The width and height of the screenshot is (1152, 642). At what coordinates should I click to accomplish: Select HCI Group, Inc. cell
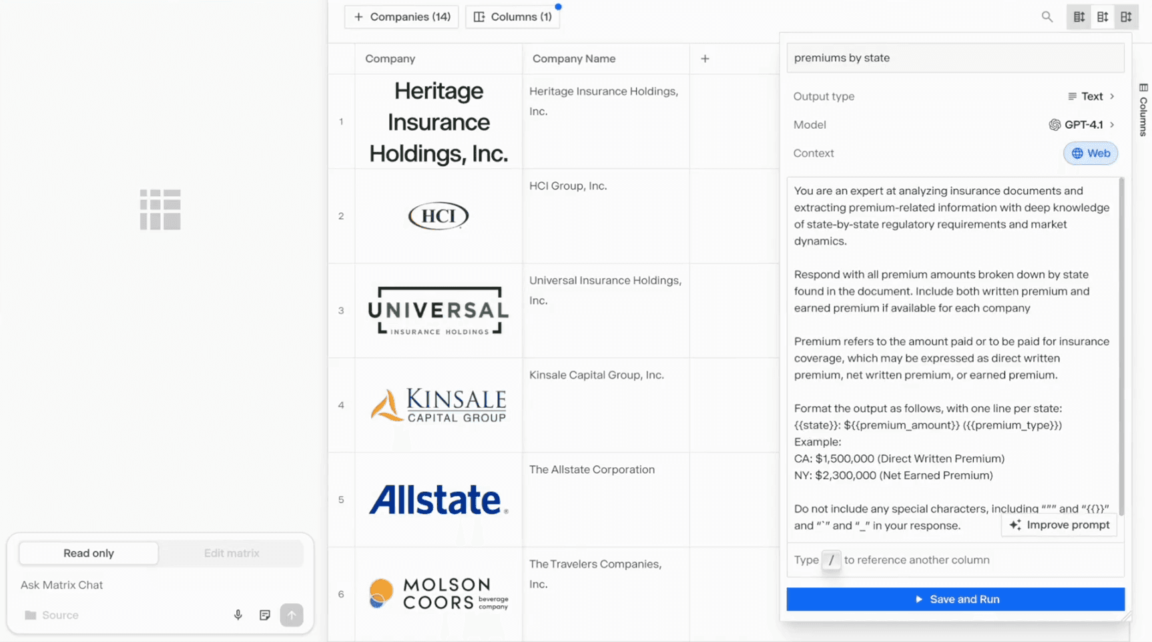click(606, 216)
